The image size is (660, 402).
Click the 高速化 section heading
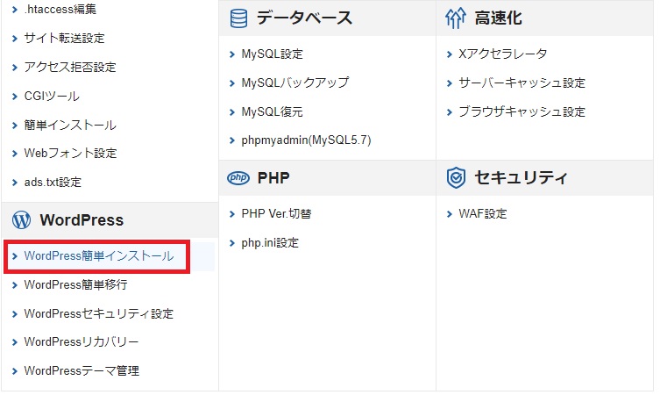tap(499, 18)
